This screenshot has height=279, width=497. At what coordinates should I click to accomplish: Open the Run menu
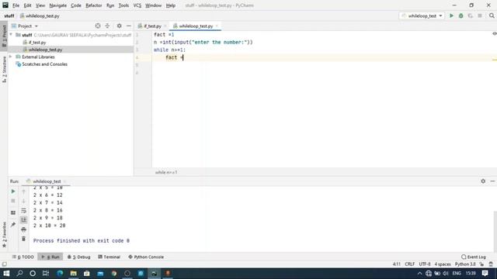point(110,5)
